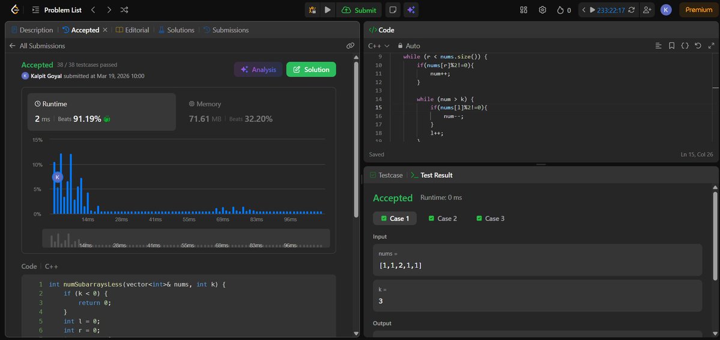Open the Editorial tab
720x340 pixels.
pyautogui.click(x=132, y=30)
